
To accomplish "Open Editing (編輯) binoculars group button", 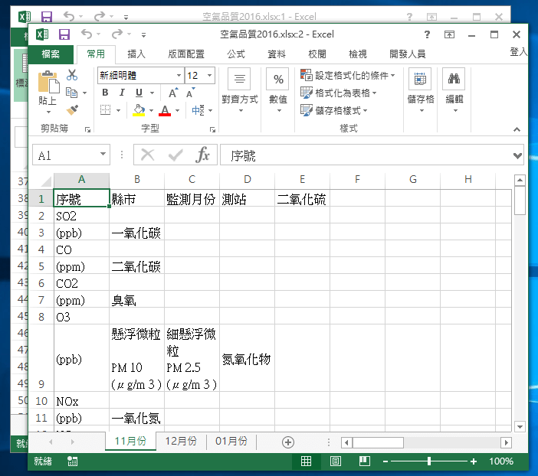I will pyautogui.click(x=454, y=91).
